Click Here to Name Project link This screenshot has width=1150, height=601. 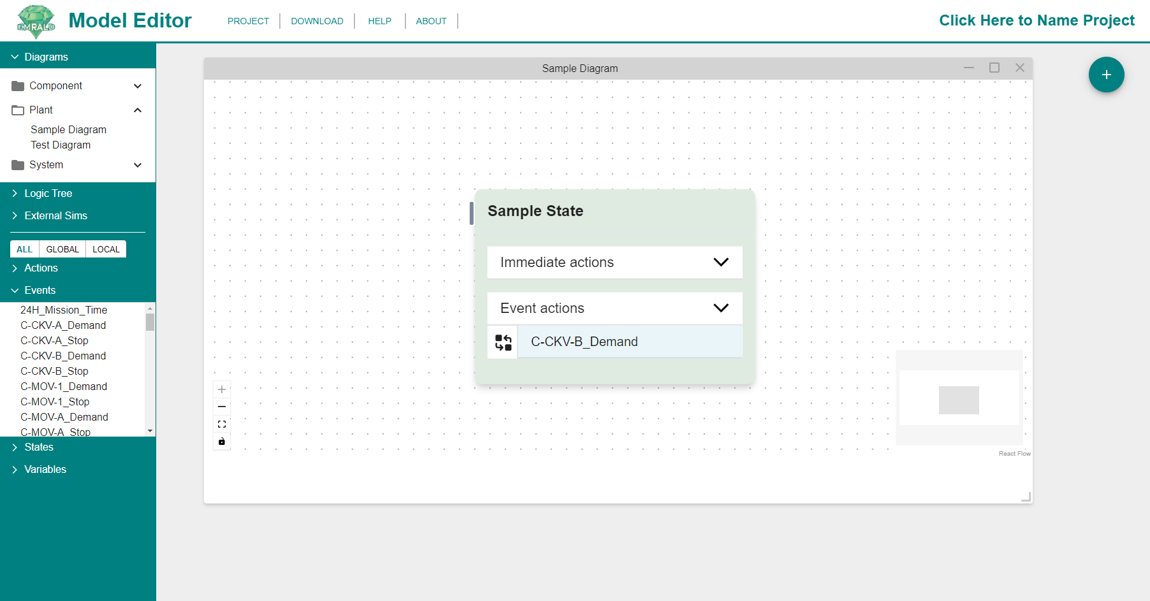tap(1037, 20)
